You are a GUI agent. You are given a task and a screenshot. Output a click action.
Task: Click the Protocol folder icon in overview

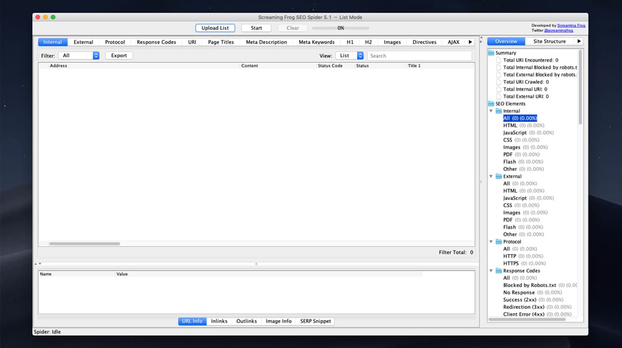tap(499, 242)
